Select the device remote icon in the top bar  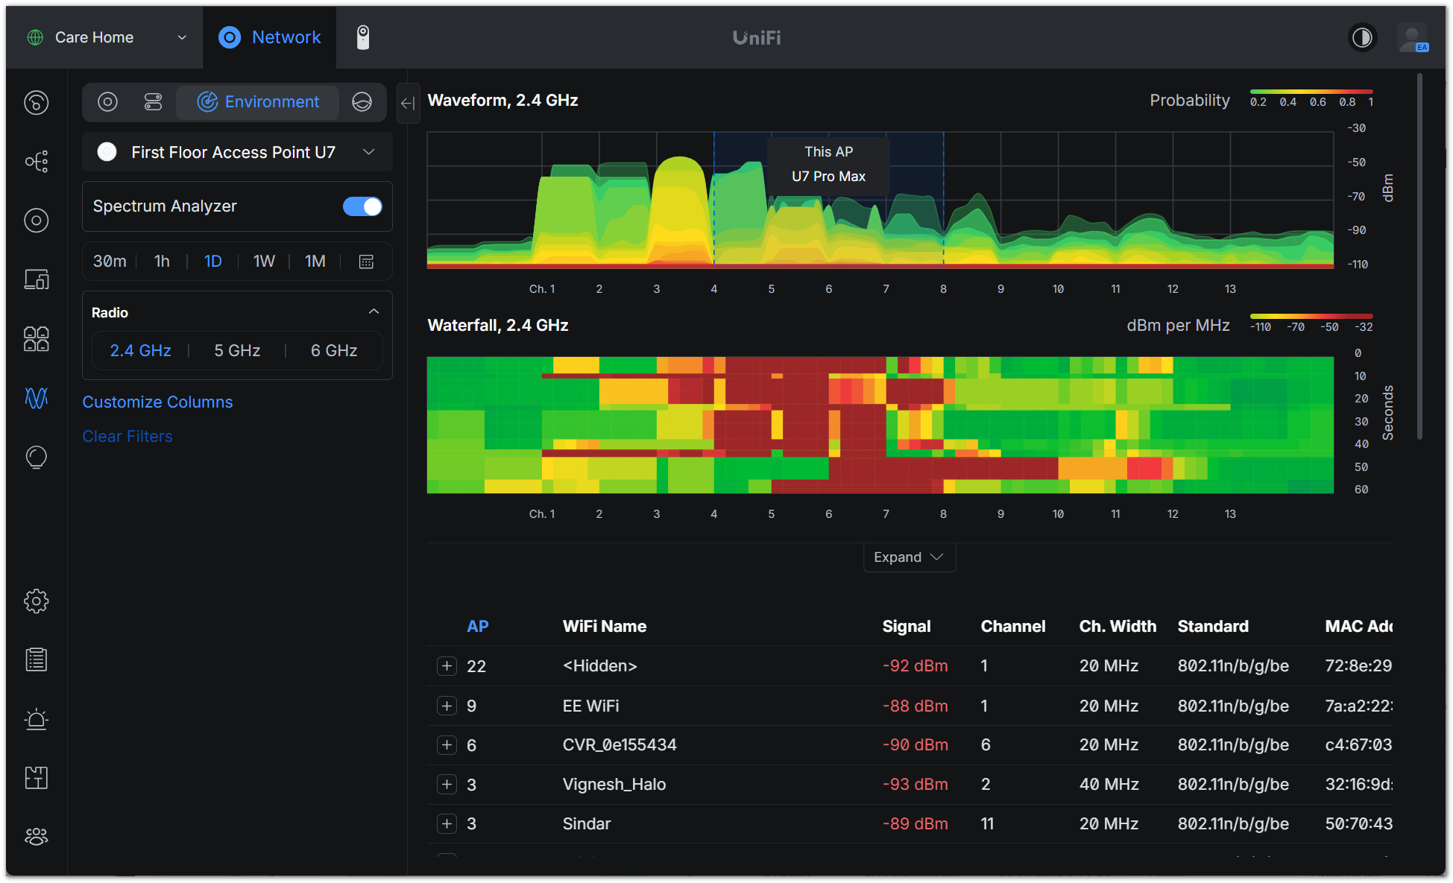362,37
